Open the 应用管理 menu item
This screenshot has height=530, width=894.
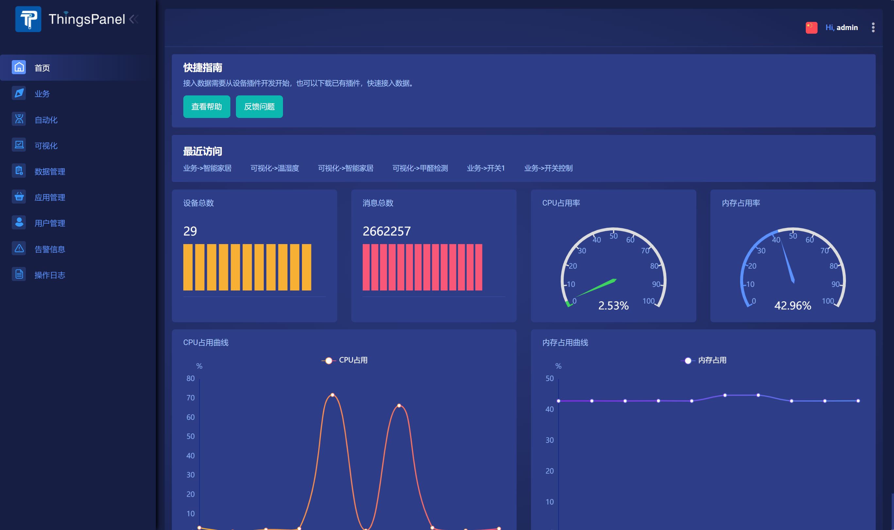[78, 197]
